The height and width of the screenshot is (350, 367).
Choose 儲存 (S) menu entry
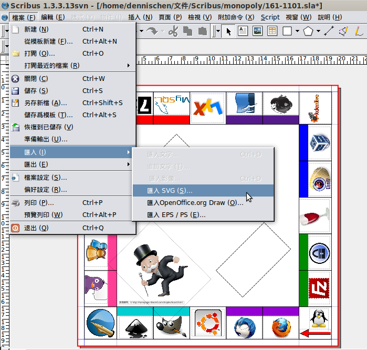tap(72, 91)
